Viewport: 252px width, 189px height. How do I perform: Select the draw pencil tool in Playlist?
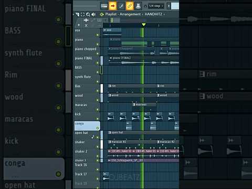pos(77,14)
